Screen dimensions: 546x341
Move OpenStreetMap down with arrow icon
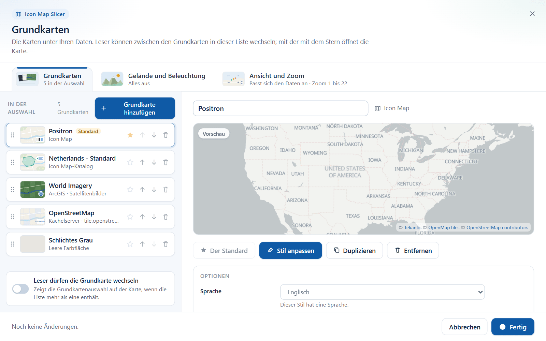coord(154,217)
